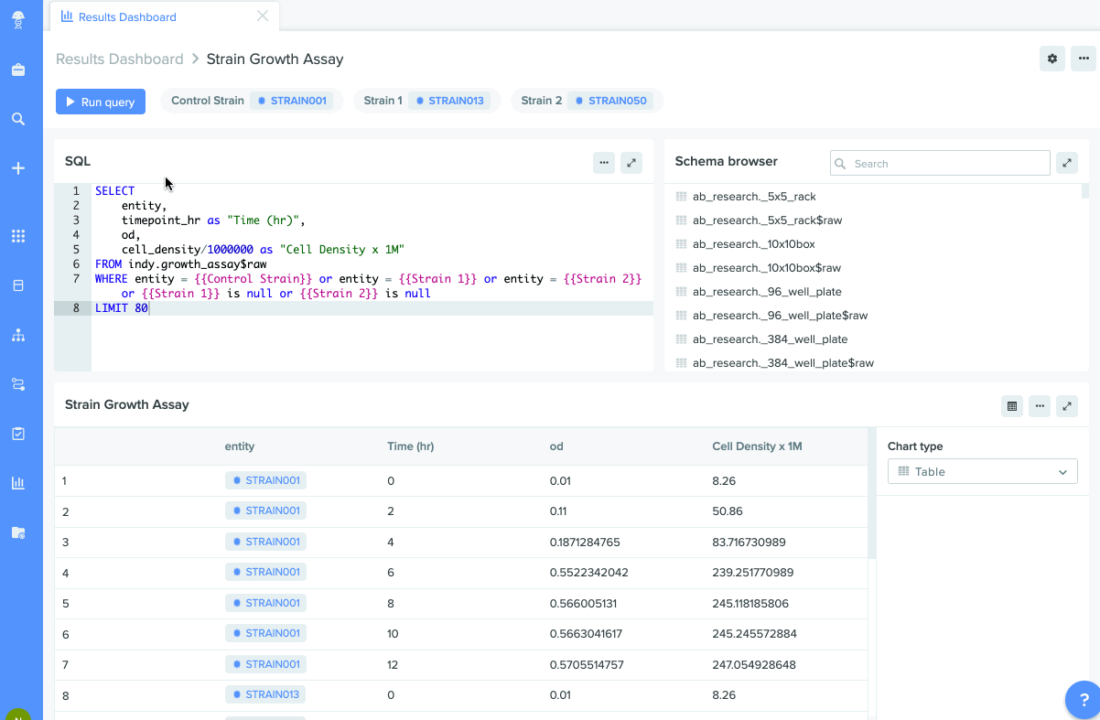Open the help question mark button
Screen dimensions: 1100x720
(x=1084, y=700)
